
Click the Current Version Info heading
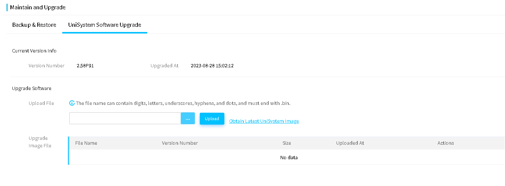point(34,51)
